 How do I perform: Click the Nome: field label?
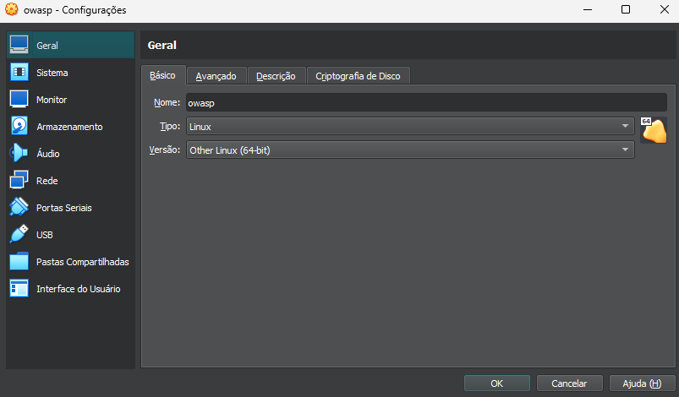167,102
